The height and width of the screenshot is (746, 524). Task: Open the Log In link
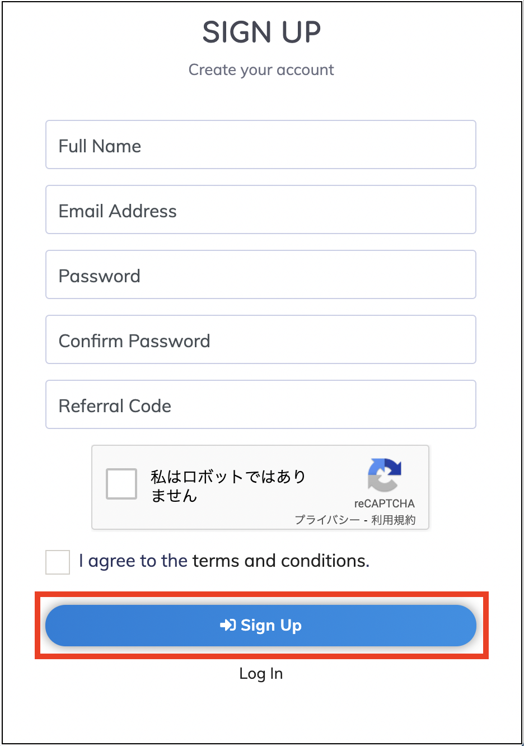[261, 673]
